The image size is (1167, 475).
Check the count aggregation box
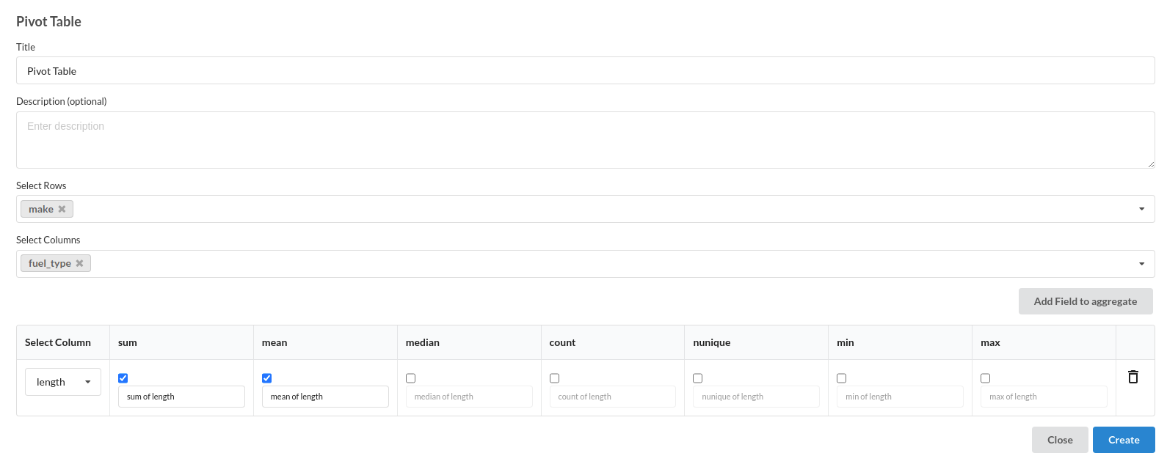pos(554,378)
